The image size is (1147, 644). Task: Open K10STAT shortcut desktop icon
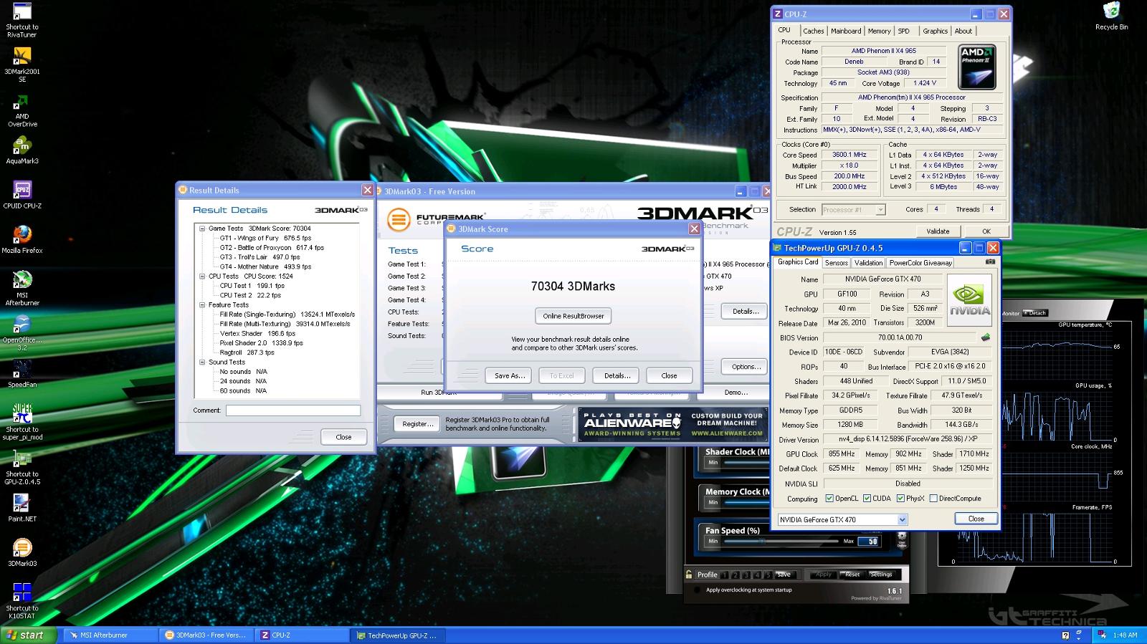point(22,601)
